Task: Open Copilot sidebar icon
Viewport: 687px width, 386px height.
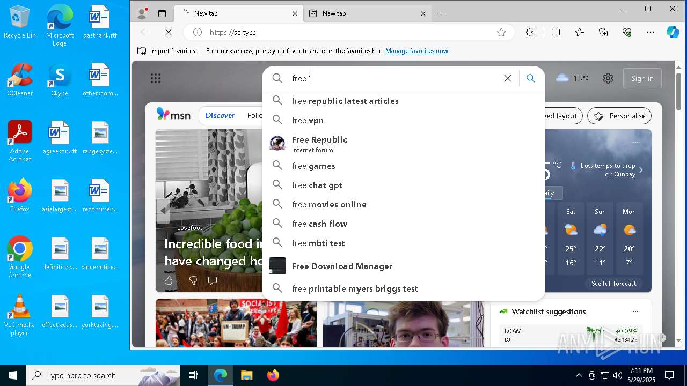Action: (x=673, y=32)
